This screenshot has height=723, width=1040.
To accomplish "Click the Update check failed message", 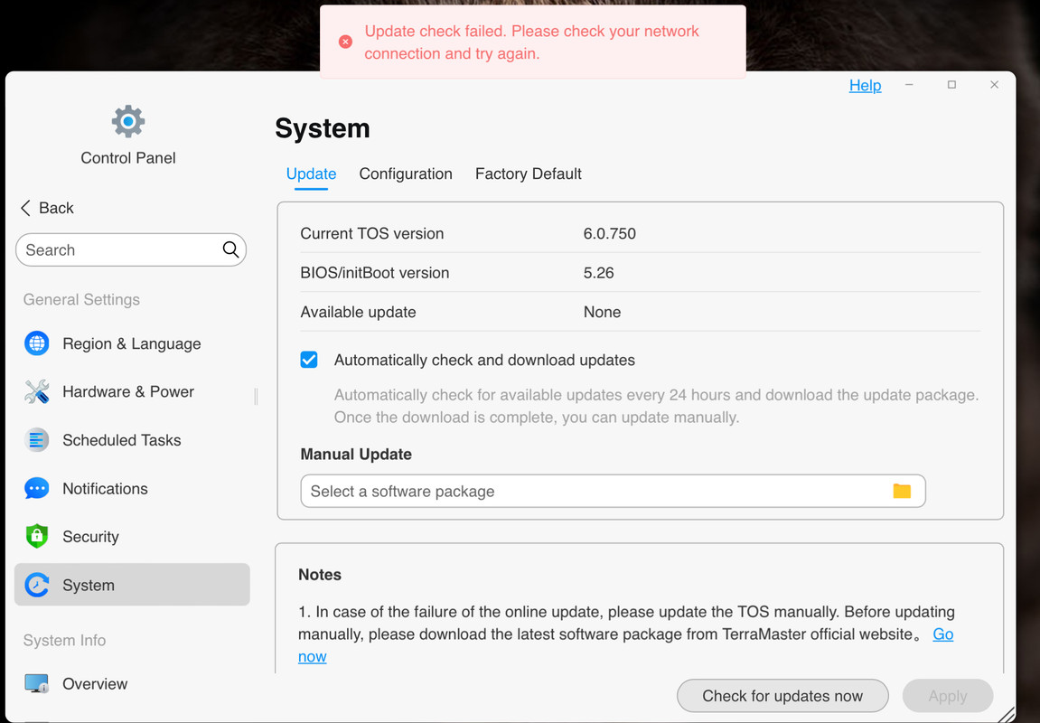I will (x=531, y=42).
